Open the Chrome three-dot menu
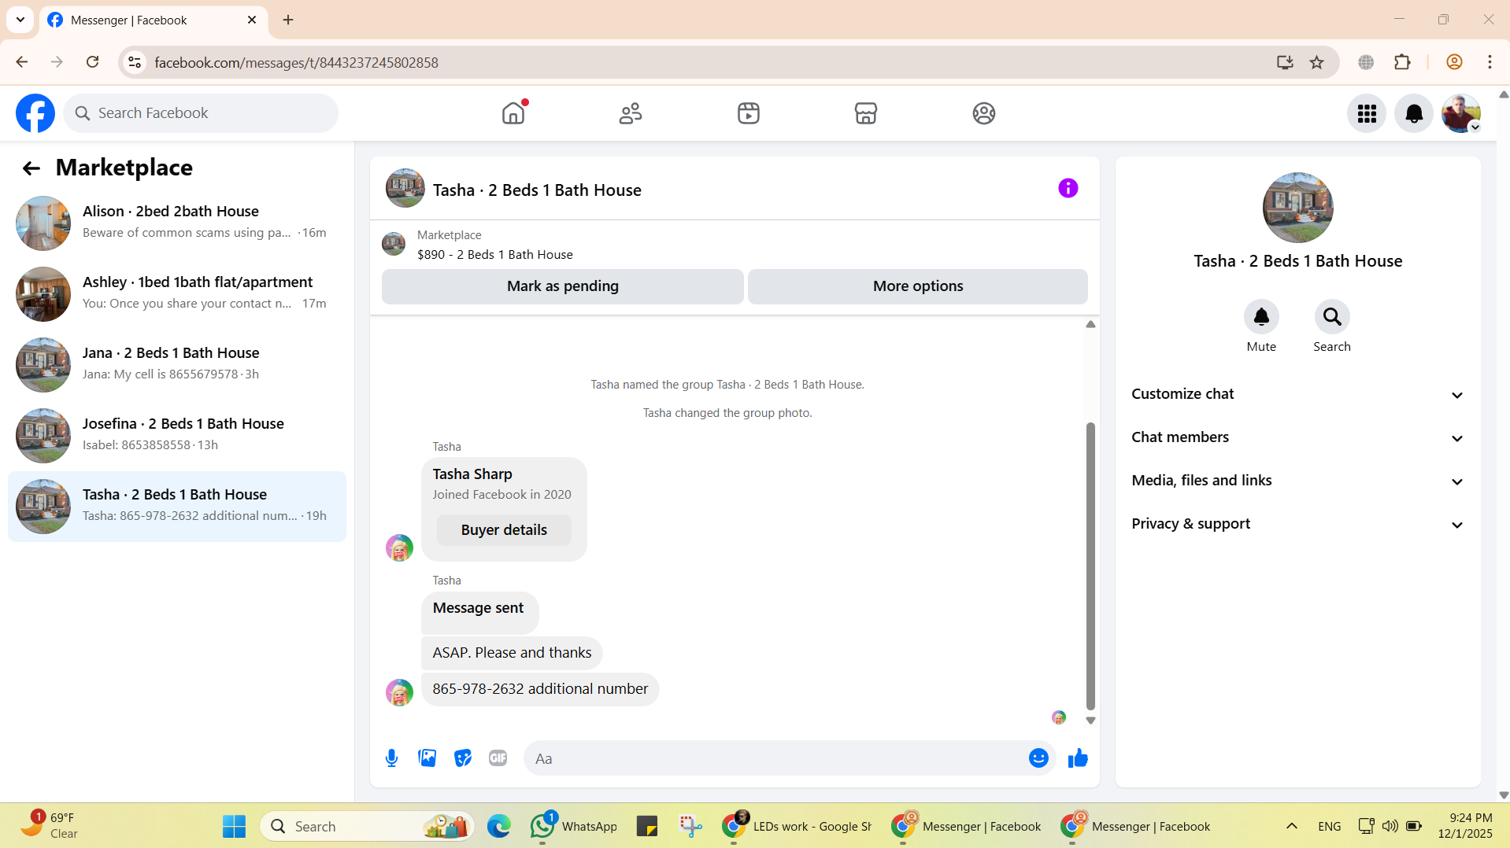Screen dimensions: 1510x848 (x=1490, y=62)
